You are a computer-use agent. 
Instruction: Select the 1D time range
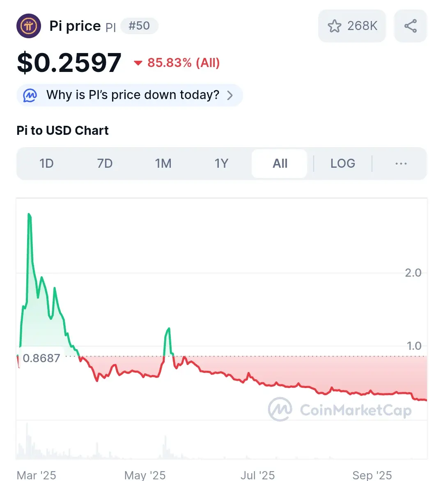point(46,164)
